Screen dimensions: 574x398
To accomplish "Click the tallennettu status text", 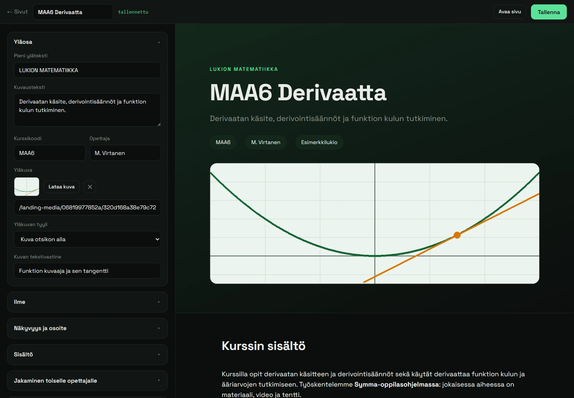I will click(133, 12).
